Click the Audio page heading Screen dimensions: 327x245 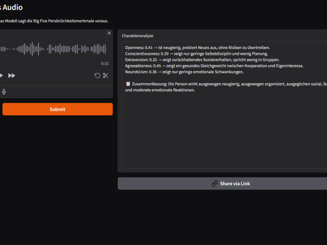pos(11,8)
